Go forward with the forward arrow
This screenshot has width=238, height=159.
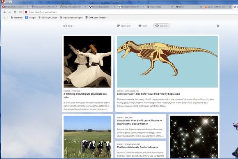[x=9, y=12]
